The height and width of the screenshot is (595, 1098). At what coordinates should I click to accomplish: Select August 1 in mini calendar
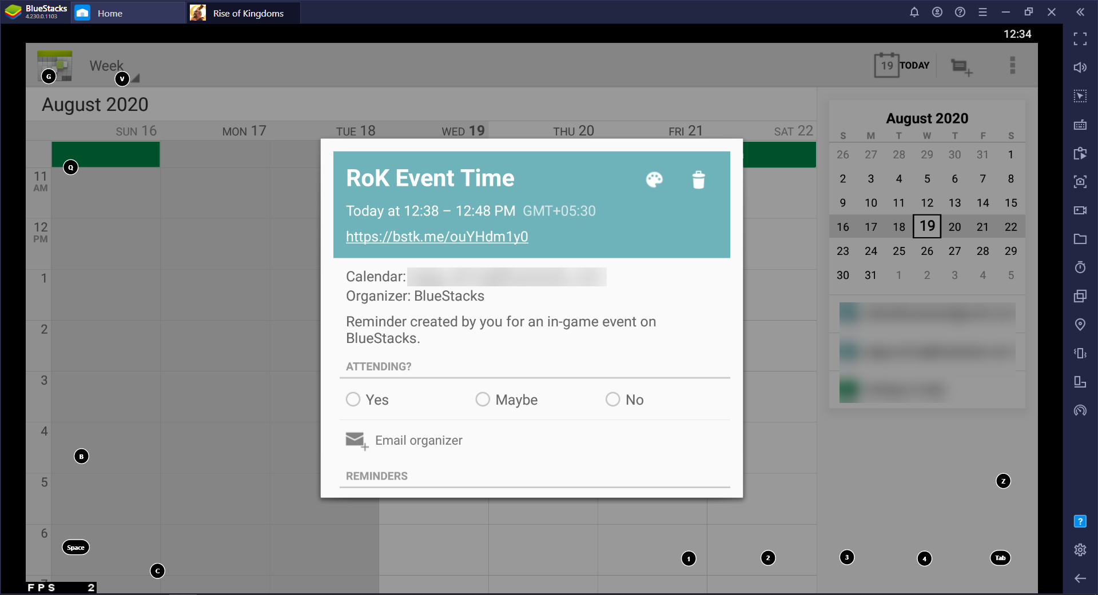(x=1011, y=154)
